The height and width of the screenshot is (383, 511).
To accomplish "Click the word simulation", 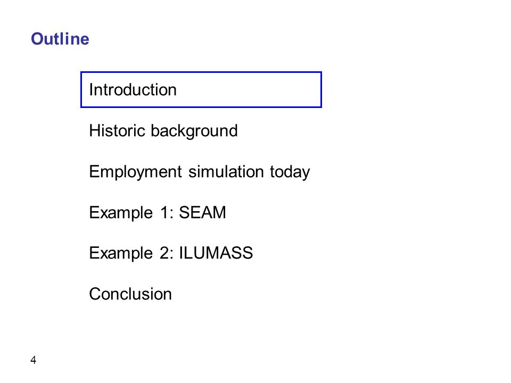I will tap(226, 171).
